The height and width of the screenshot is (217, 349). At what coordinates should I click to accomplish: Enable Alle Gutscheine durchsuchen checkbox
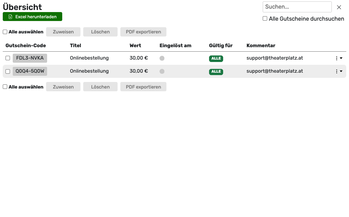click(x=265, y=19)
